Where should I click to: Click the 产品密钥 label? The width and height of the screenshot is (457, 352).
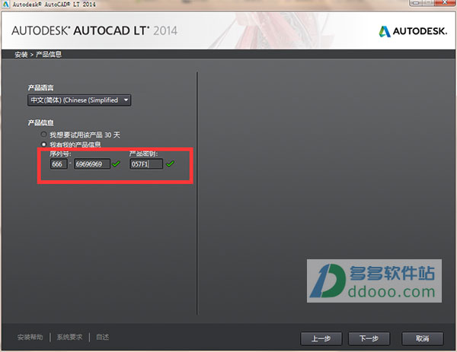pos(143,154)
